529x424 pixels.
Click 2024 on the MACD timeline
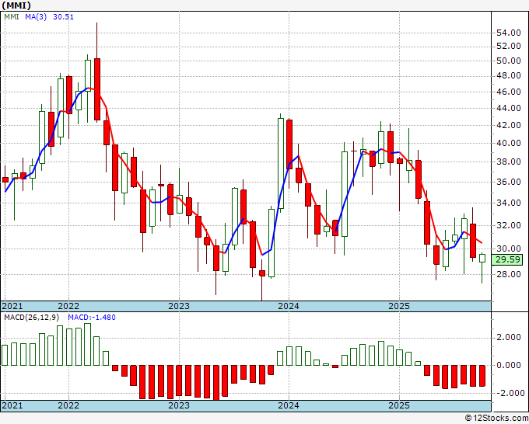tap(289, 405)
